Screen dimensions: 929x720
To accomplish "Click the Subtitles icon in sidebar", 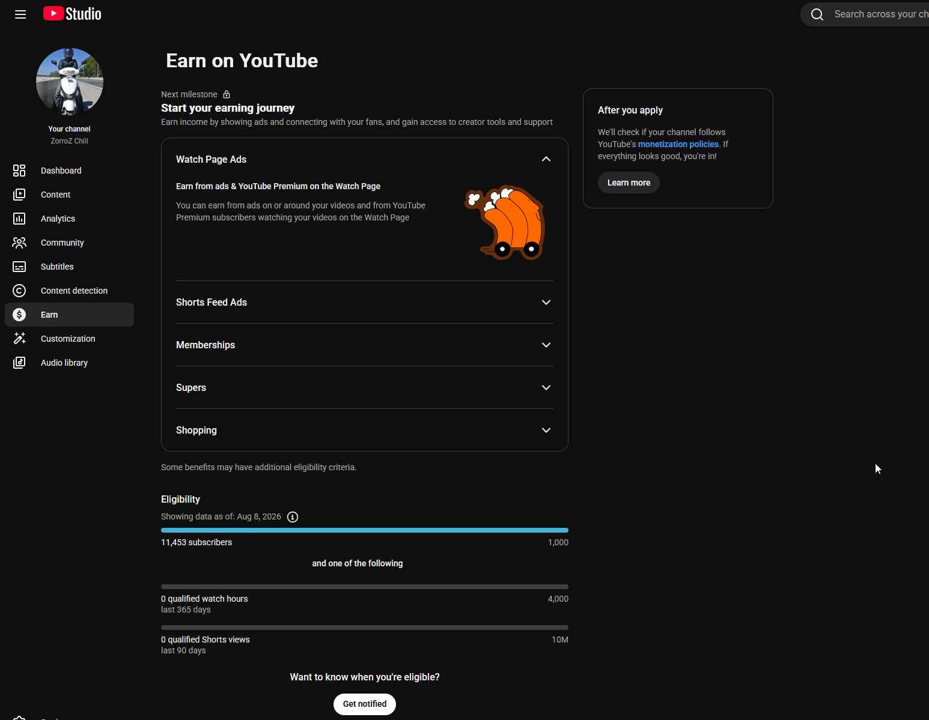I will click(19, 267).
